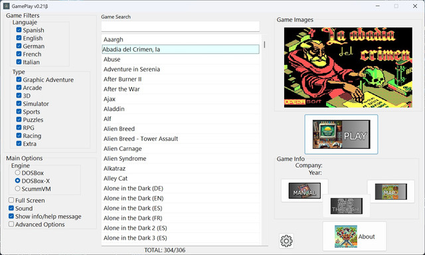The height and width of the screenshot is (255, 425).
Task: Open settings via the gear icon
Action: click(286, 241)
